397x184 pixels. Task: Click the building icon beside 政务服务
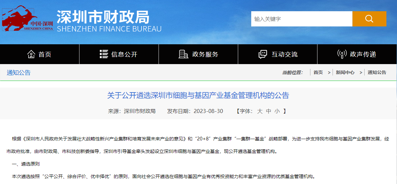(x=183, y=54)
